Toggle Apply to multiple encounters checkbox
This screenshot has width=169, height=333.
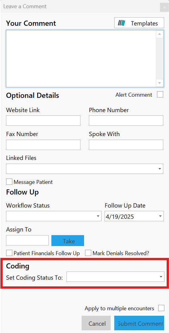click(161, 308)
